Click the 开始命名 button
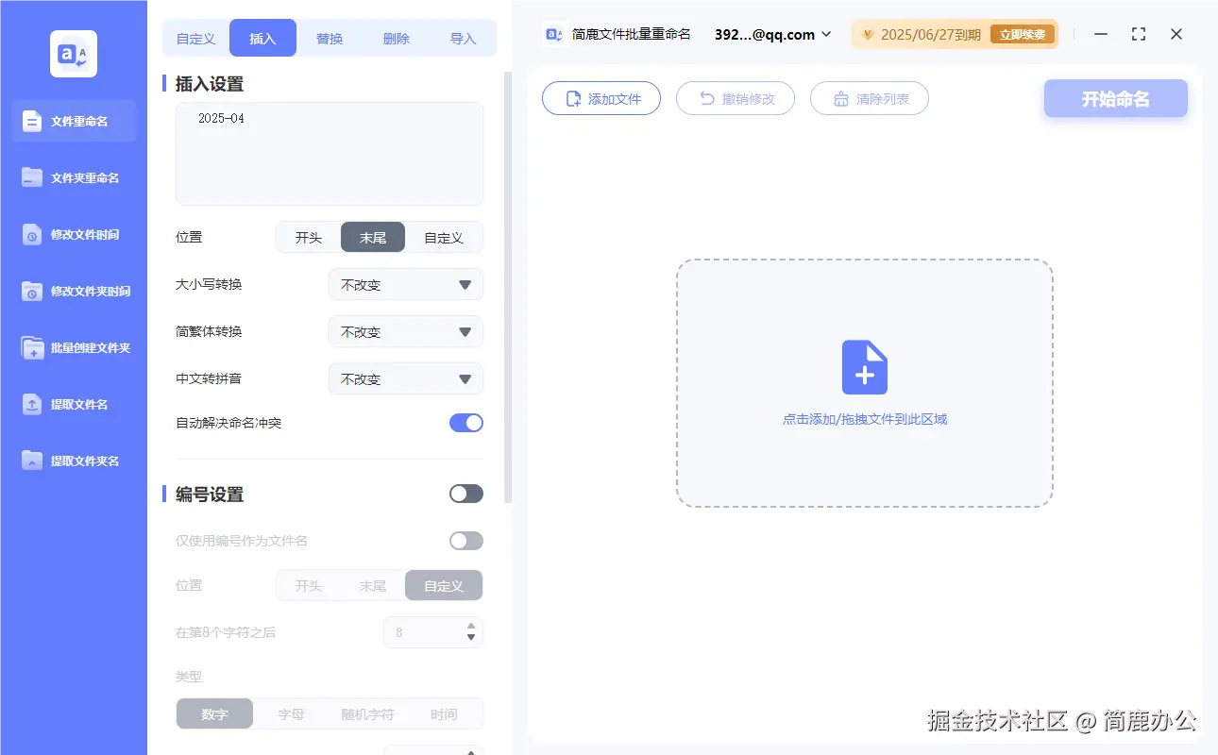Image resolution: width=1218 pixels, height=755 pixels. point(1116,98)
